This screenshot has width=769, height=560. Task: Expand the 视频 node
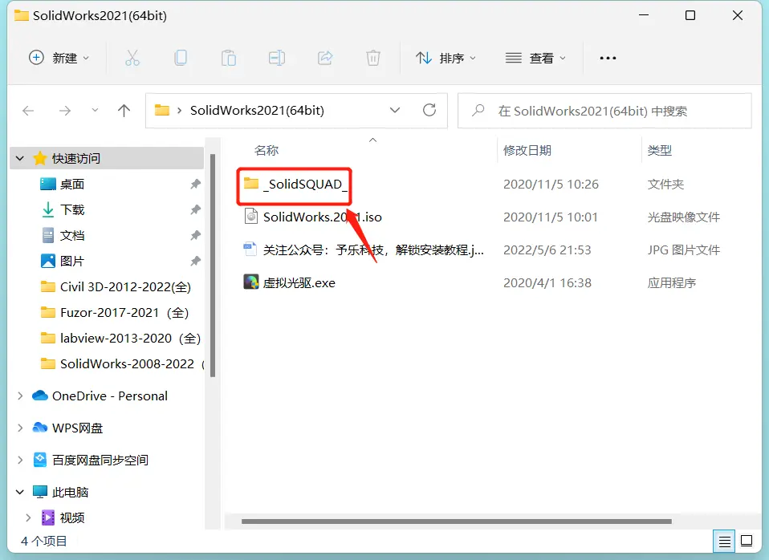(x=28, y=517)
